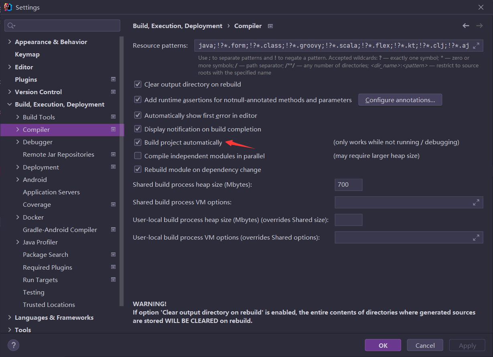Open the Plugins settings page

26,79
